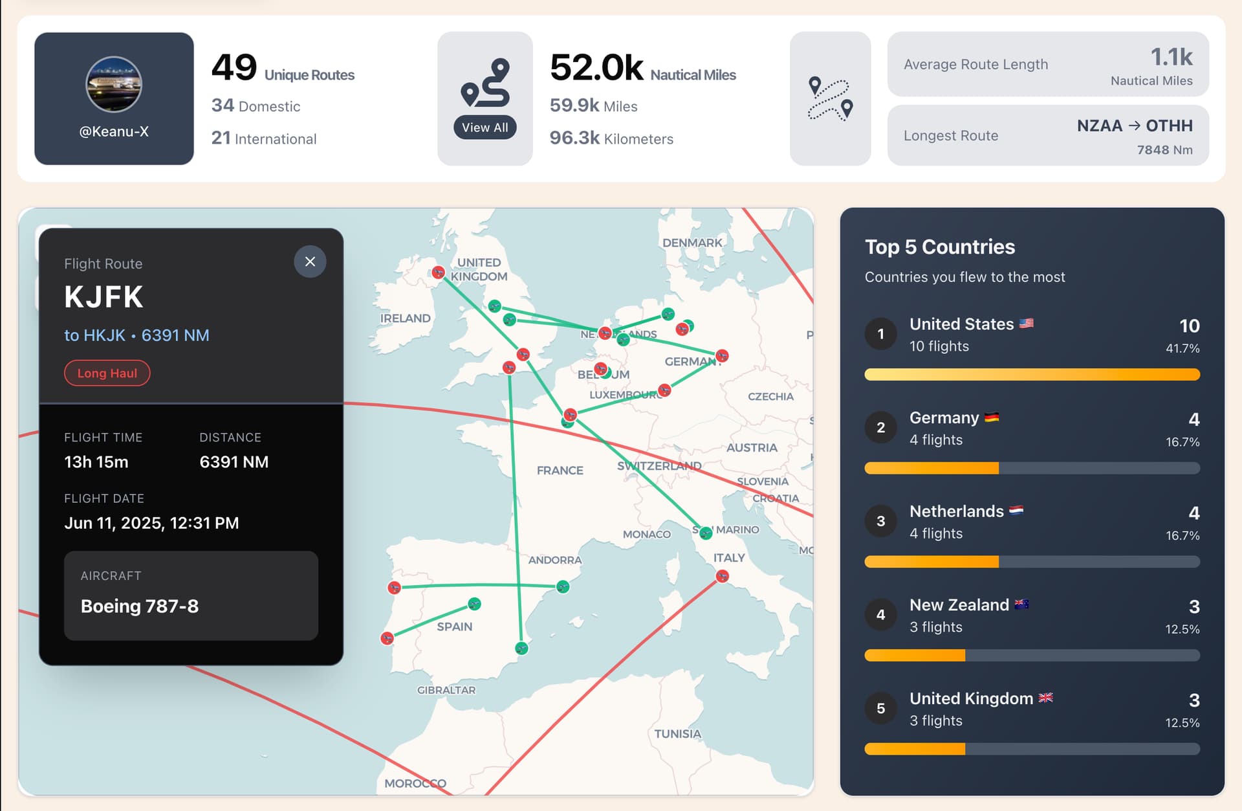Select New Zealand country row

(x=1032, y=616)
